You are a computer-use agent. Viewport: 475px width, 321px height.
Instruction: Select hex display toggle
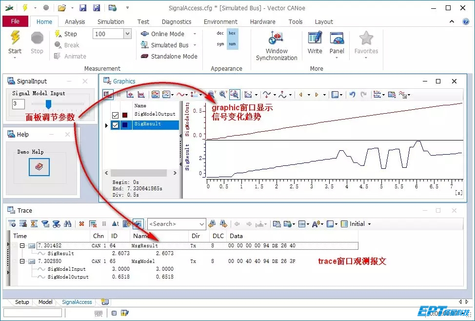point(232,33)
